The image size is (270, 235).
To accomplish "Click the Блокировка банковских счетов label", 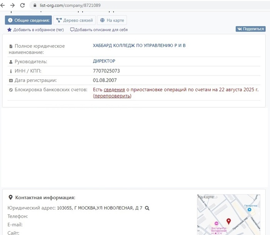I will (51, 90).
